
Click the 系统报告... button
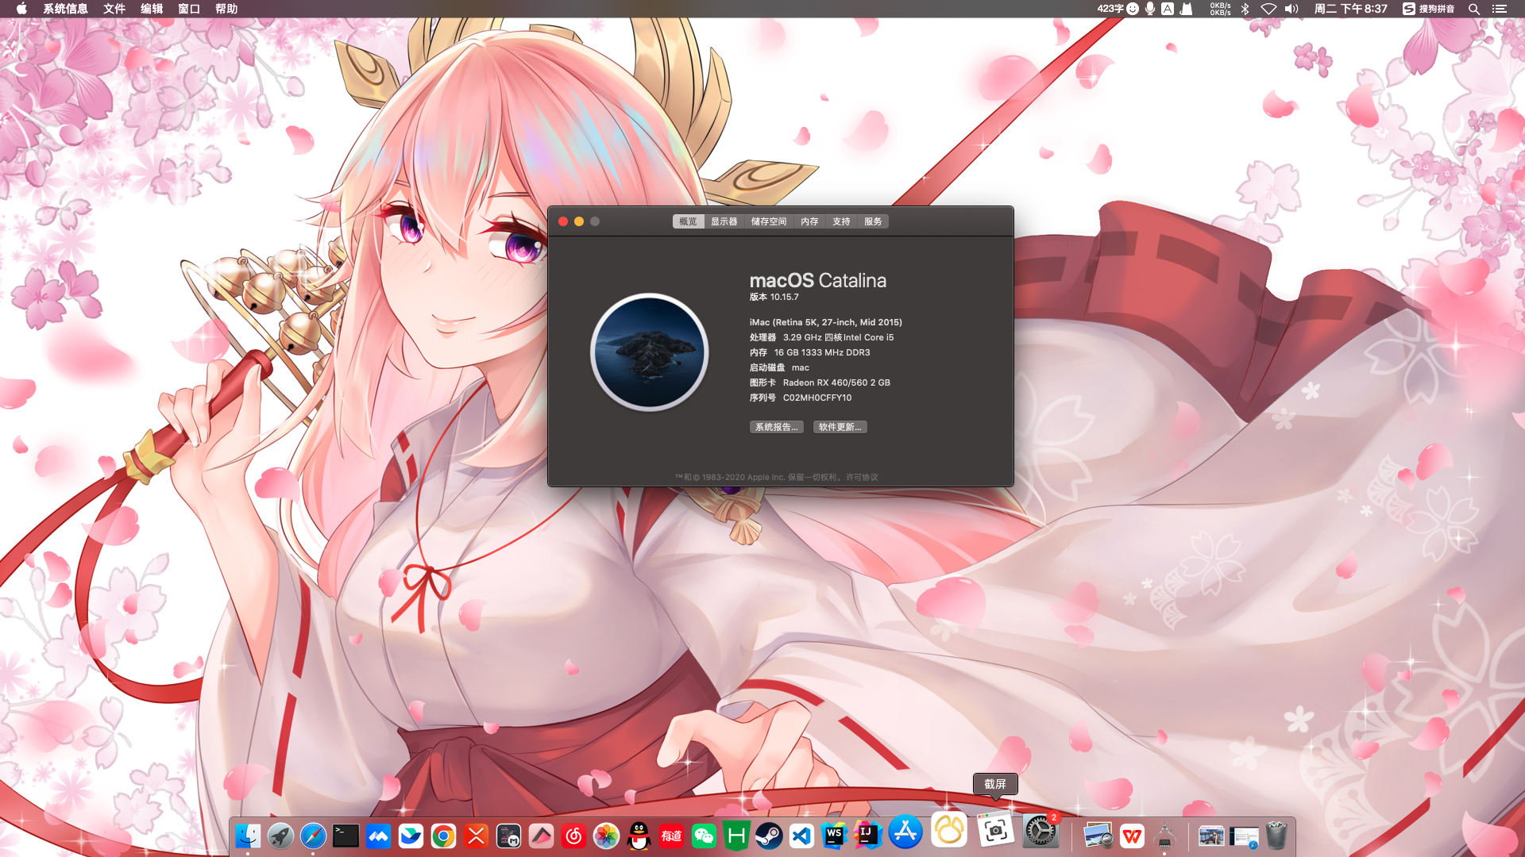click(776, 427)
